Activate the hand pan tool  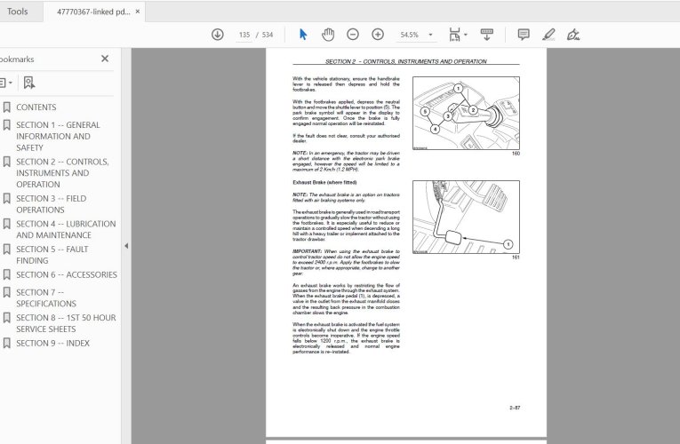point(328,35)
